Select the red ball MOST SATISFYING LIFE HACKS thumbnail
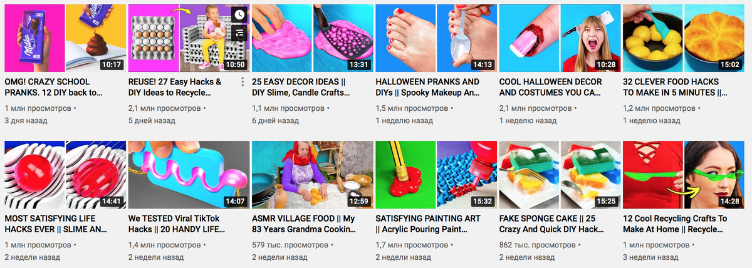Viewport: 752px width, 268px height. 65,175
